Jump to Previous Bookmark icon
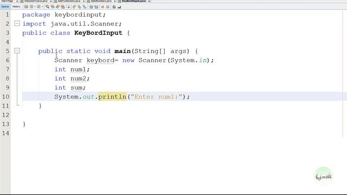347x195 pixels. 74,6
